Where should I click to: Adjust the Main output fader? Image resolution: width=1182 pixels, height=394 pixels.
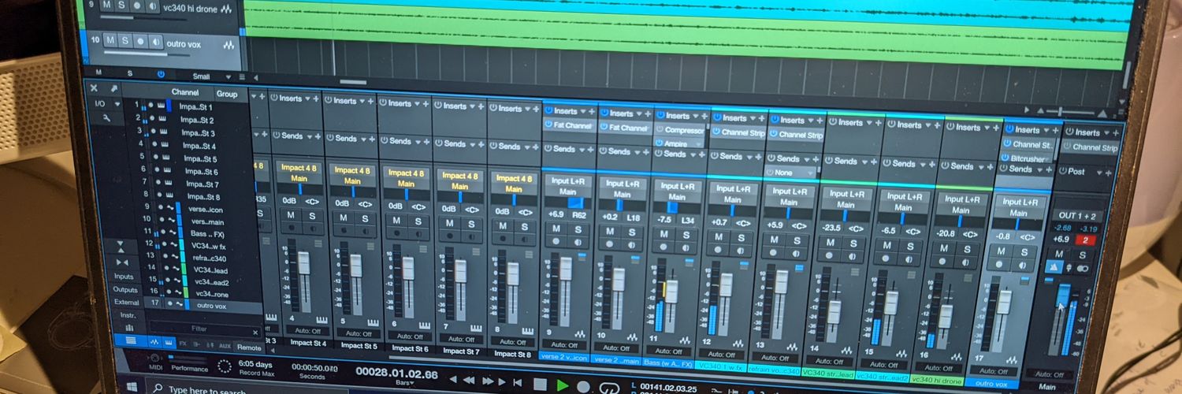[x=1064, y=296]
